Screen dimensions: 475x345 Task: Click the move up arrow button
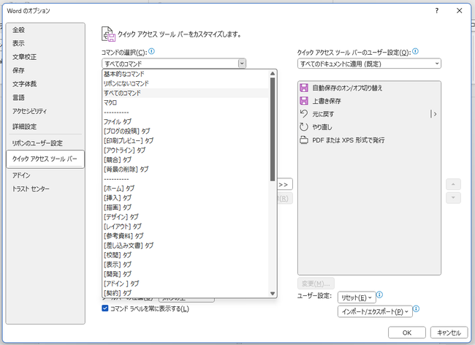pos(453,184)
